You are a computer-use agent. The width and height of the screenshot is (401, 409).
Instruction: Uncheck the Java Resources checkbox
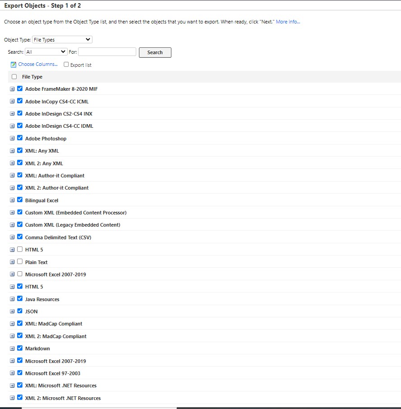[20, 298]
